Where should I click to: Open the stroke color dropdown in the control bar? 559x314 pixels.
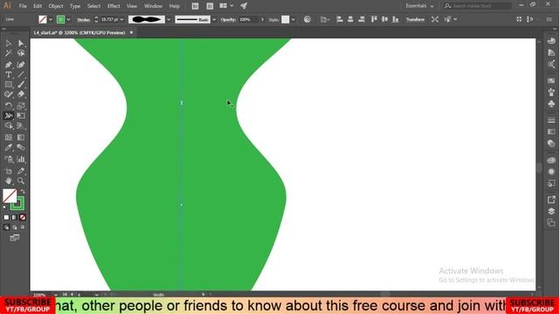(68, 19)
